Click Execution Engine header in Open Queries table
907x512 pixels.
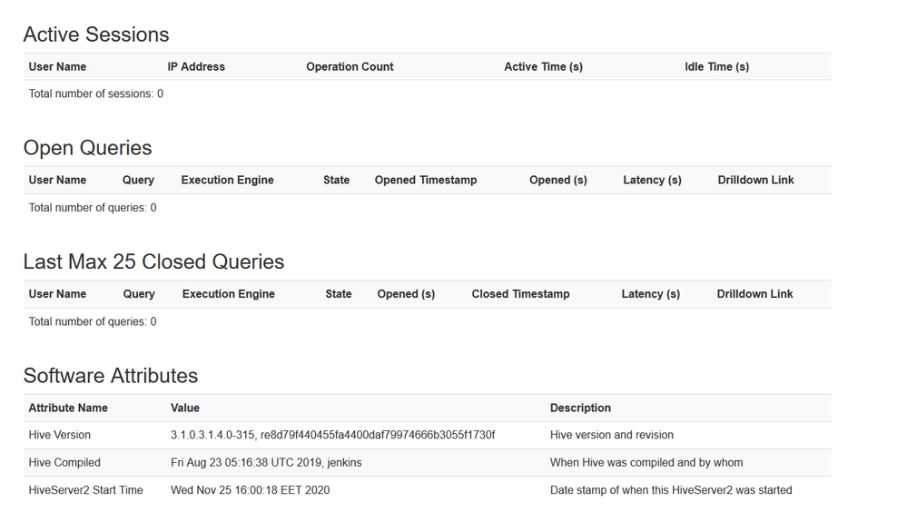click(x=227, y=180)
